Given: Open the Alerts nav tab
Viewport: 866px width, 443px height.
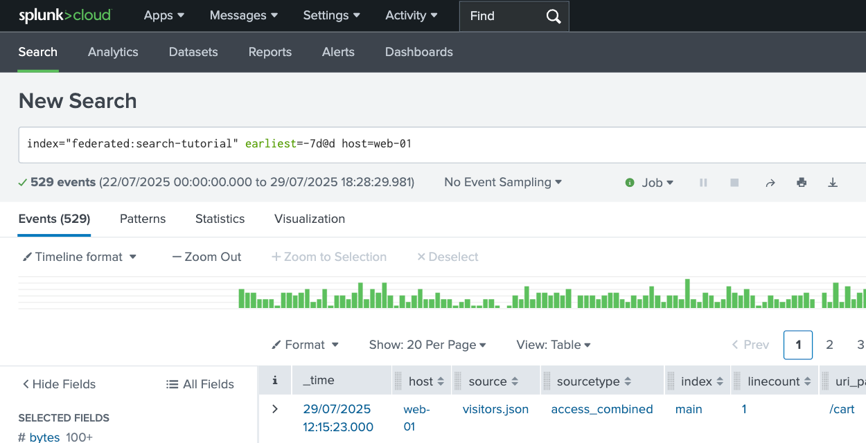Looking at the screenshot, I should pos(338,52).
